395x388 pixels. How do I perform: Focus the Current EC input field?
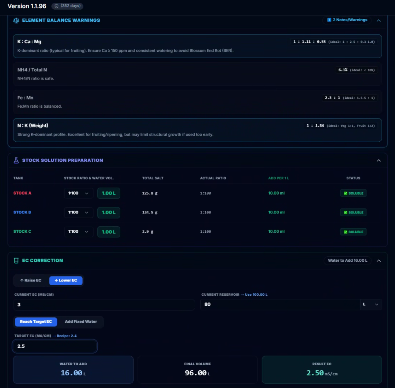[104, 305]
